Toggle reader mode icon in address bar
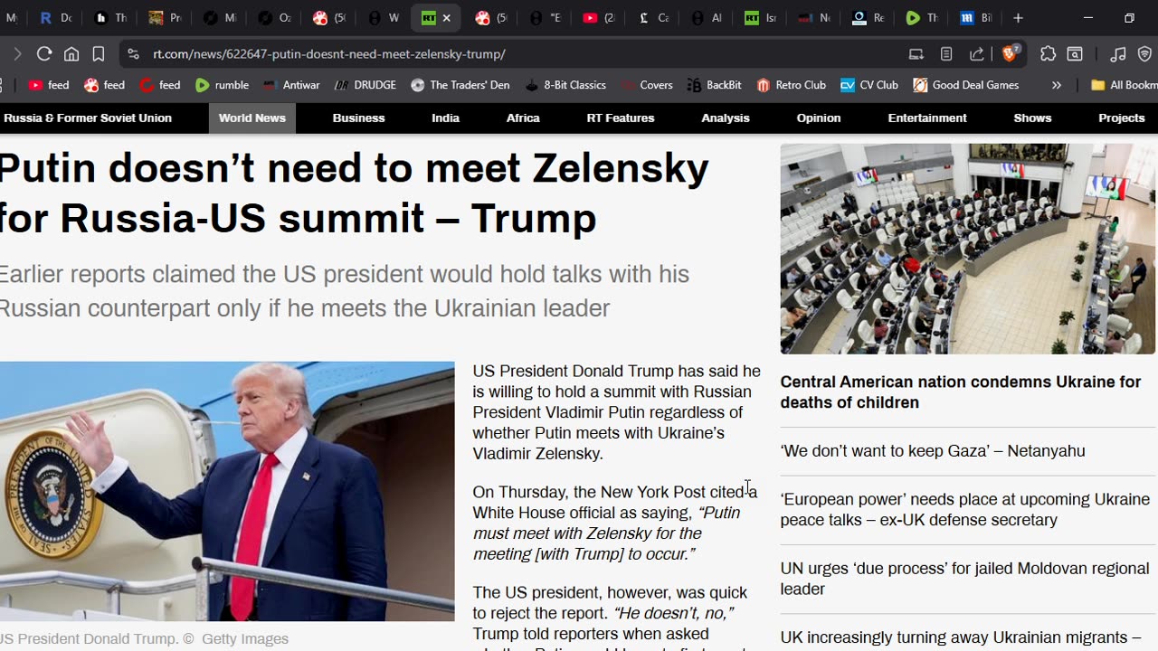Viewport: 1158px width, 651px height. coord(946,54)
